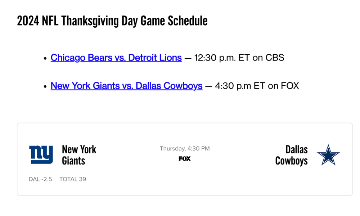This screenshot has width=360, height=216.
Task: Click the New York Giants logo
Action: (x=41, y=155)
